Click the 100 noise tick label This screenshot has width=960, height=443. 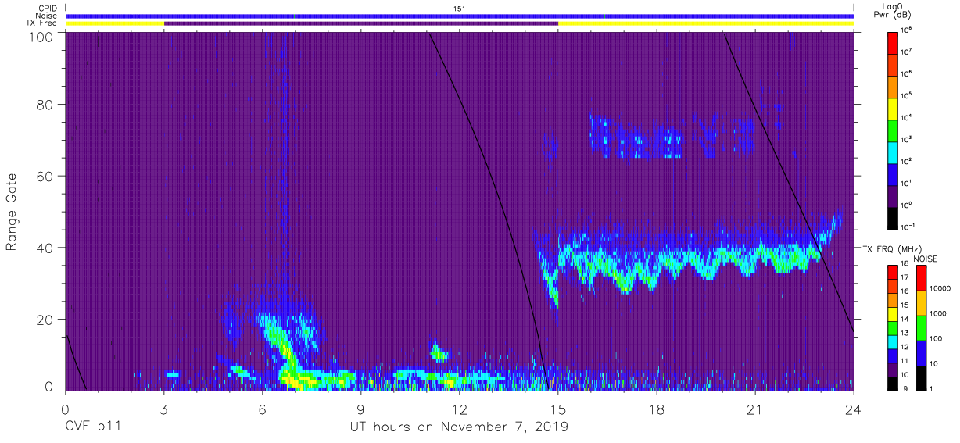(x=935, y=338)
